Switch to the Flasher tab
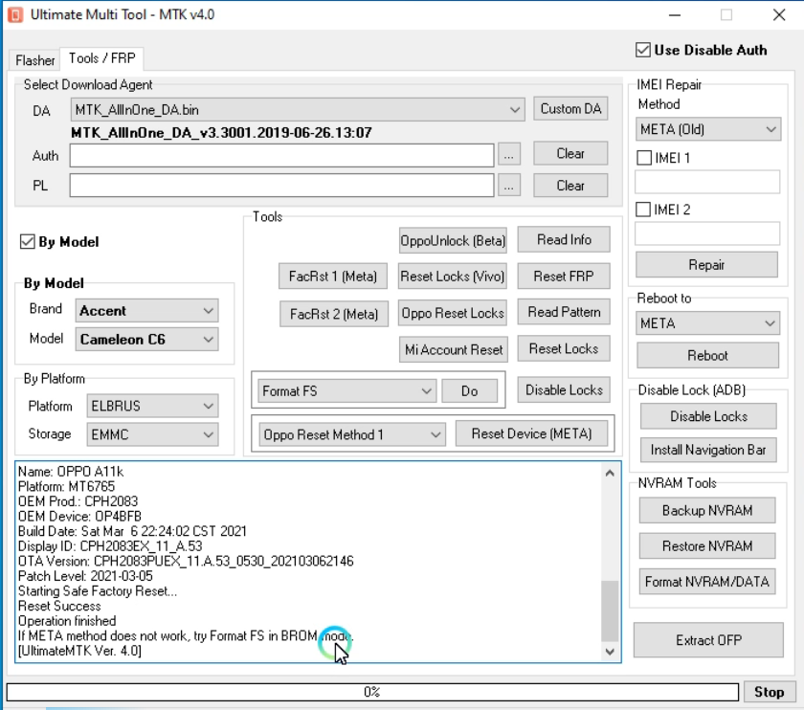Viewport: 804px width, 710px height. pyautogui.click(x=34, y=60)
